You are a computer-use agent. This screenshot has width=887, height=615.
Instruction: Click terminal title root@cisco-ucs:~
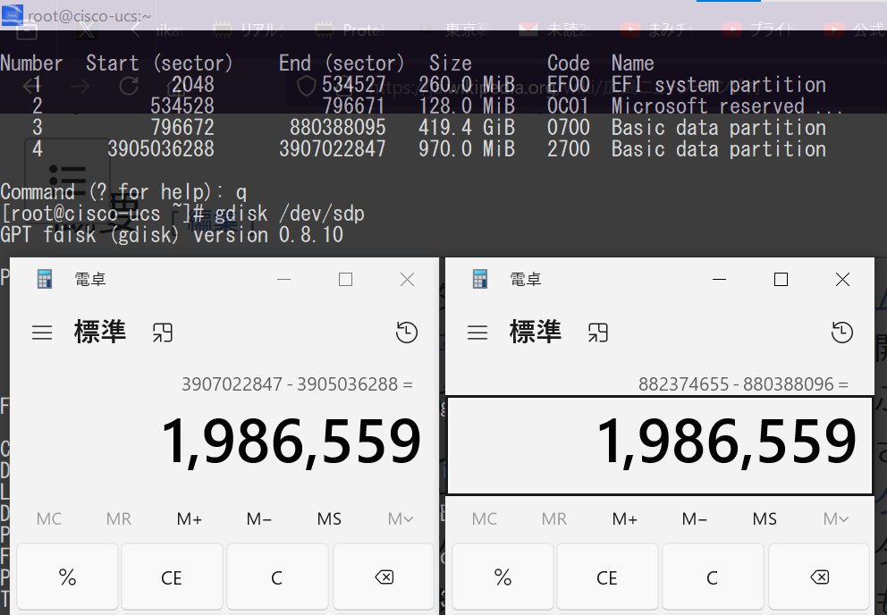89,16
